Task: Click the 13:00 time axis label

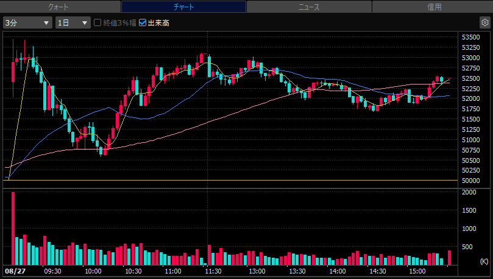Action: (257, 271)
